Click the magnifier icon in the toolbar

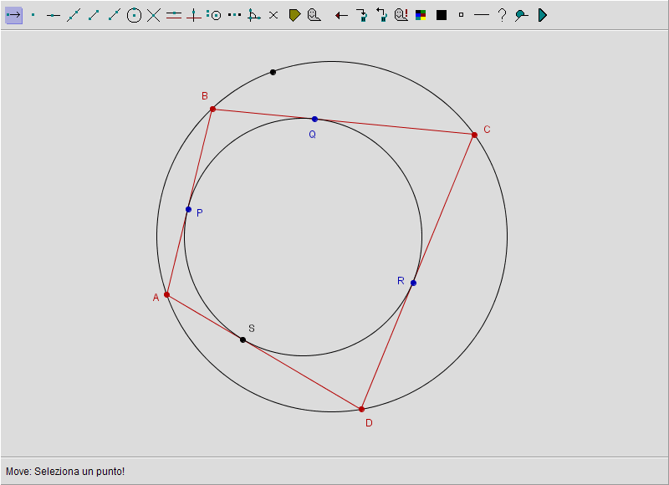click(x=521, y=15)
